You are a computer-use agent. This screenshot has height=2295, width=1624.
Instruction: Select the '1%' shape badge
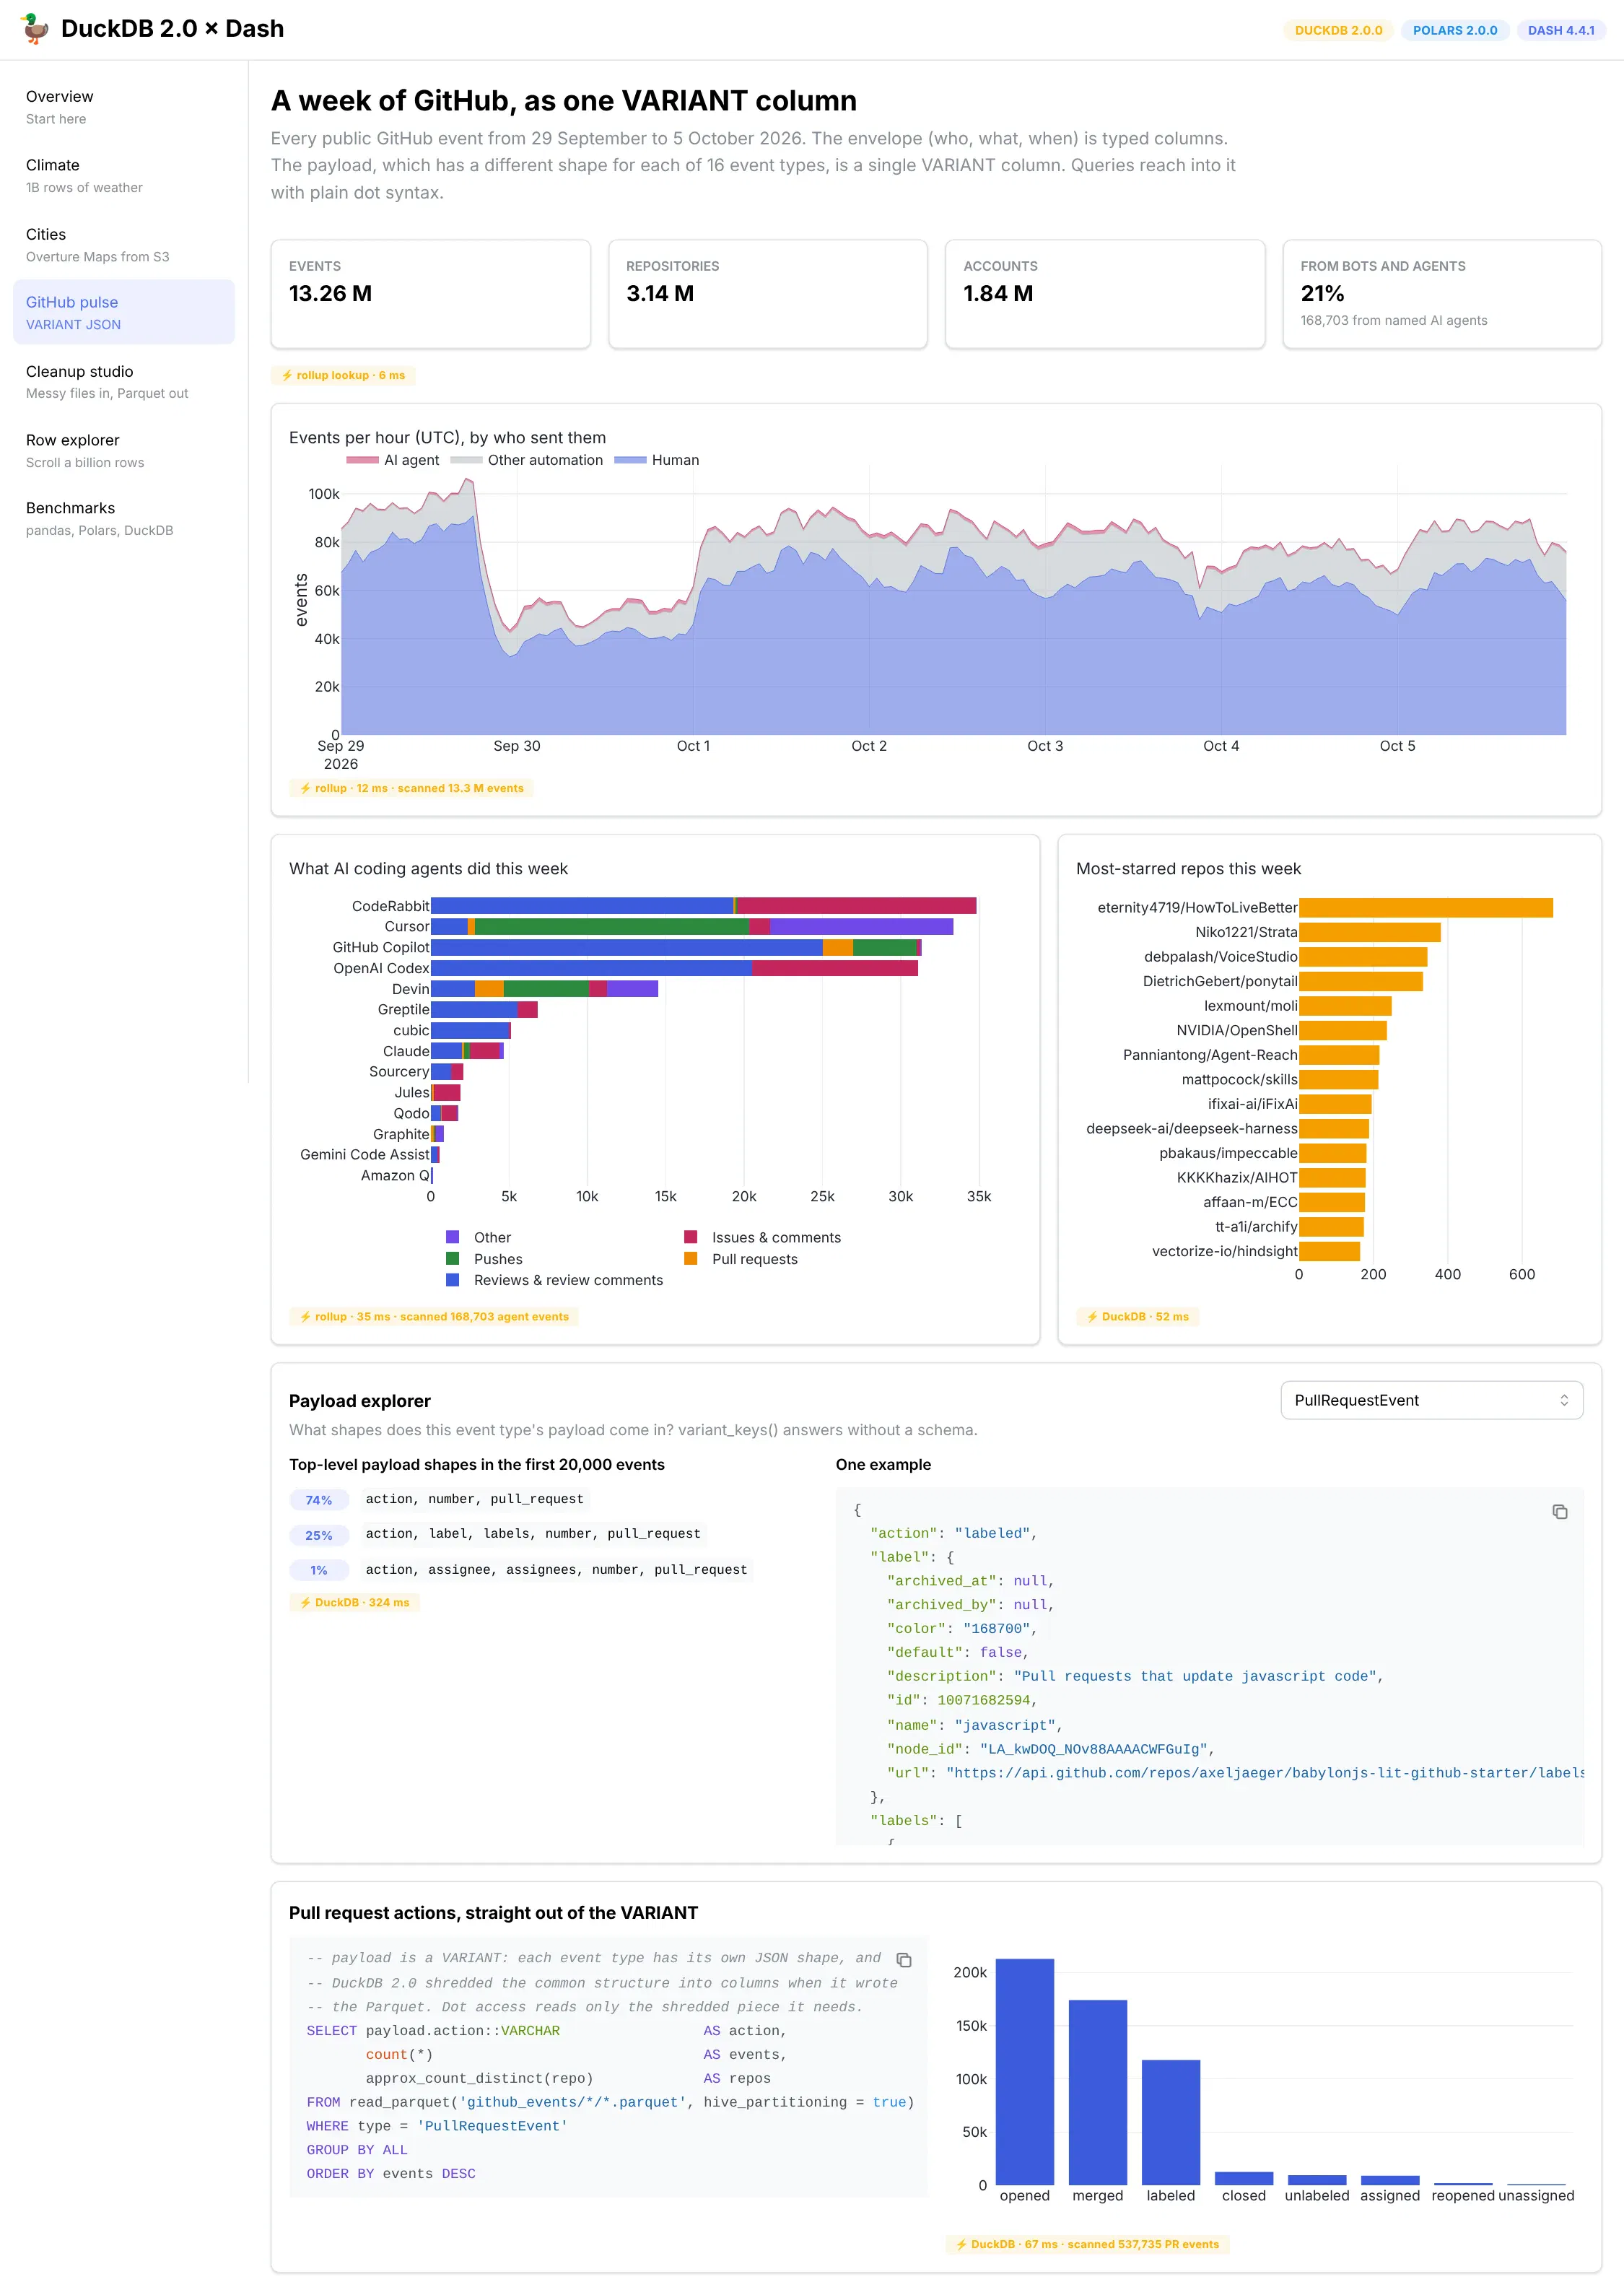pos(319,1570)
